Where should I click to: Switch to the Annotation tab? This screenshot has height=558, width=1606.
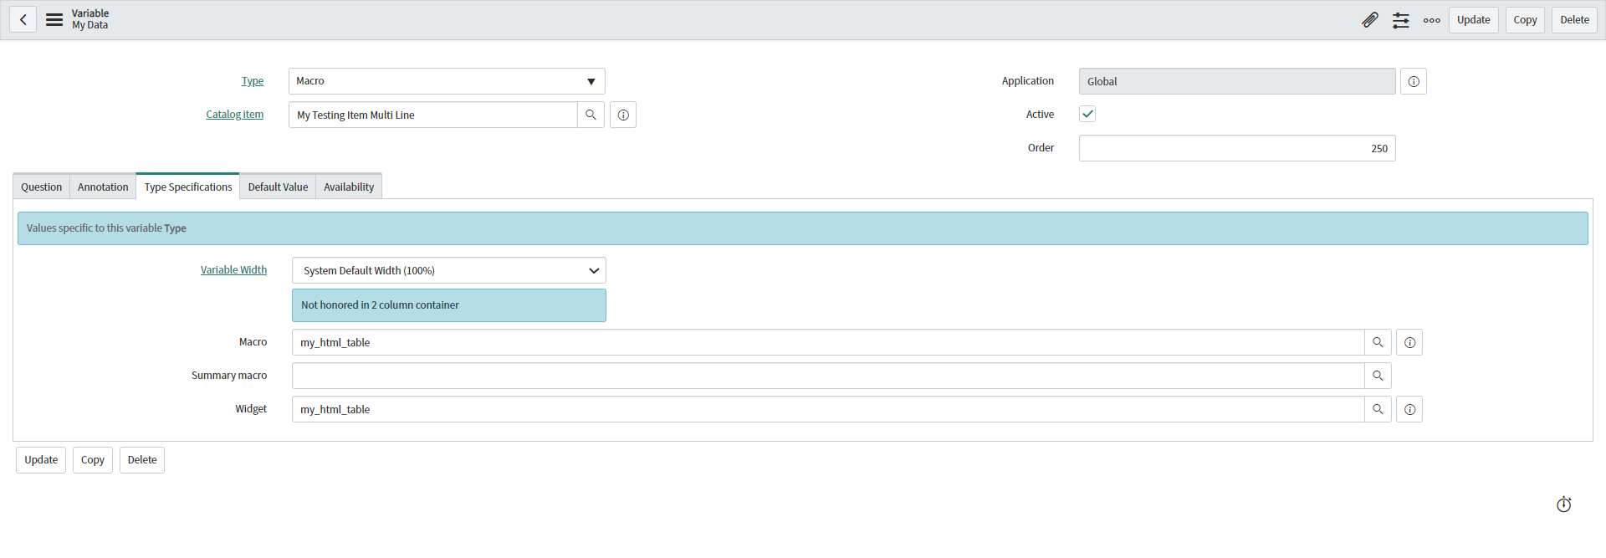[103, 187]
